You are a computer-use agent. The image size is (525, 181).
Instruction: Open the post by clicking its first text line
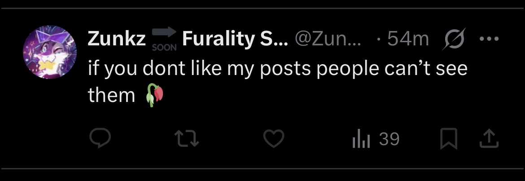pyautogui.click(x=278, y=69)
